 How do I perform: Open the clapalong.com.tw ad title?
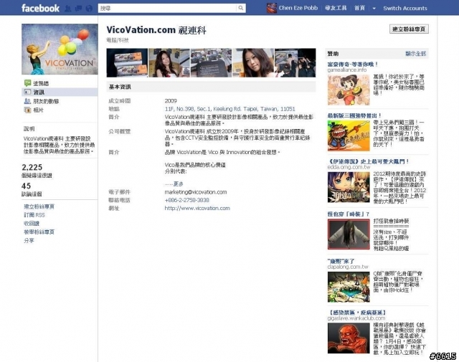click(x=341, y=261)
